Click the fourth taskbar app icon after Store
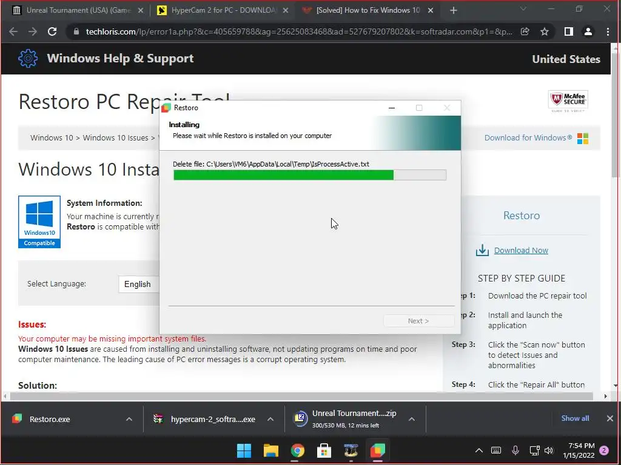 351,450
